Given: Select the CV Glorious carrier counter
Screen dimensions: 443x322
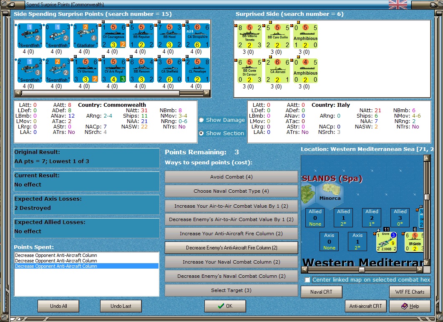Looking at the screenshot, I should click(x=86, y=70).
